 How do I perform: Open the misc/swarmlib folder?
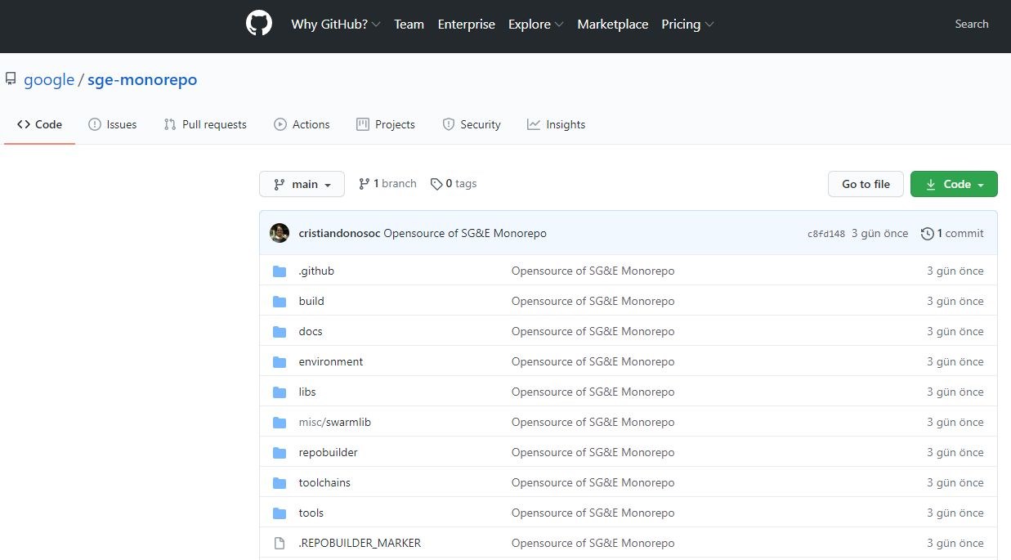335,422
